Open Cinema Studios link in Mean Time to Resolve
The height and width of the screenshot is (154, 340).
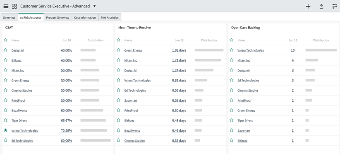(135, 141)
